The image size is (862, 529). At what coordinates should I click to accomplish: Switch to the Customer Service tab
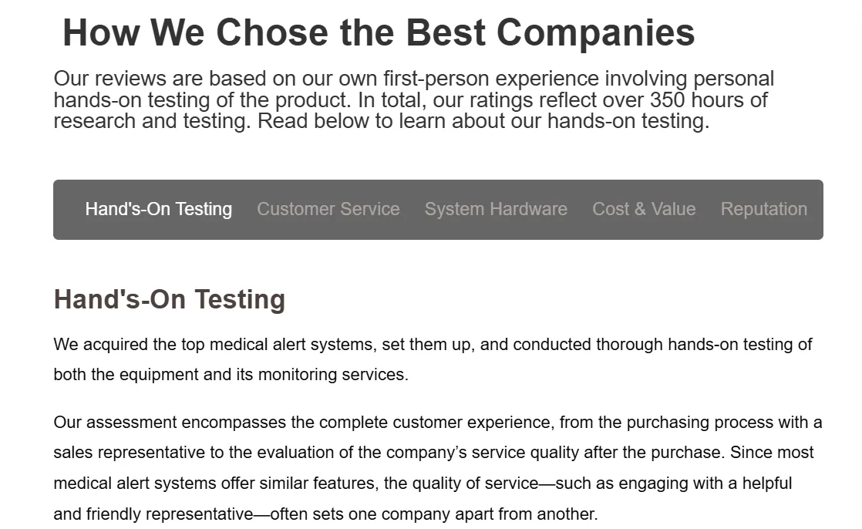click(328, 209)
